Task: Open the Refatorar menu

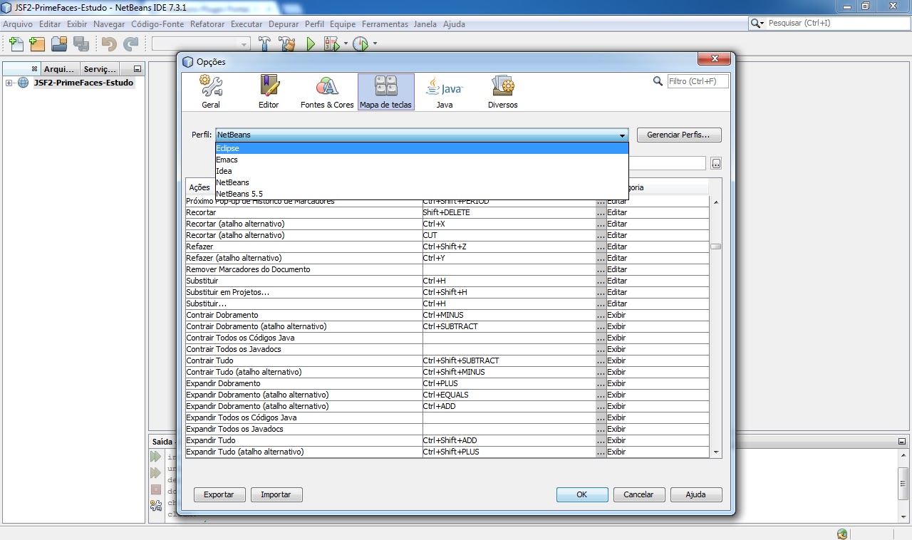Action: [x=207, y=24]
